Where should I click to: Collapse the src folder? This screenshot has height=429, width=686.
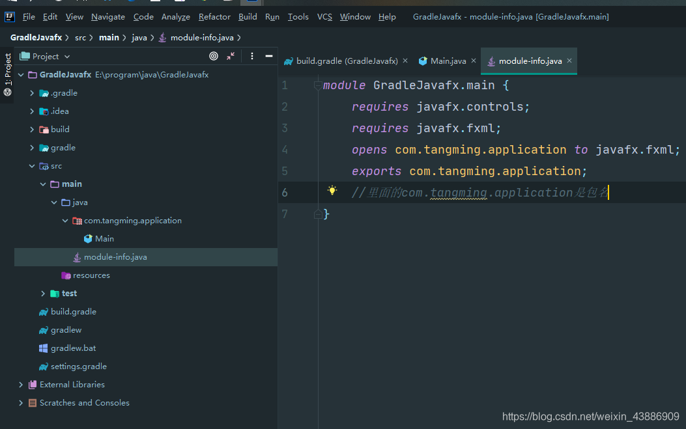[32, 166]
